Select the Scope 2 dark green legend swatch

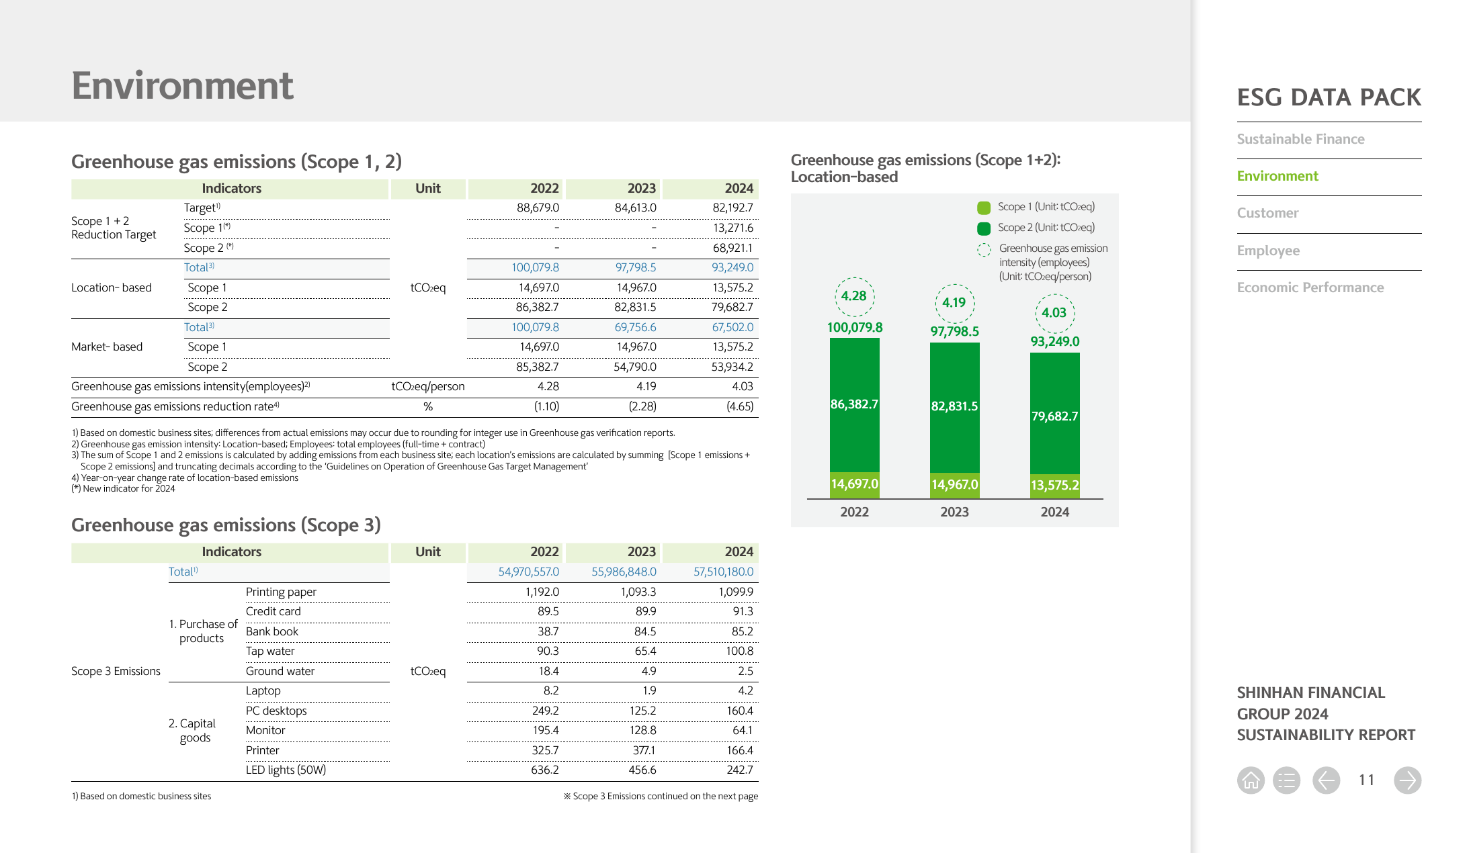coord(984,228)
